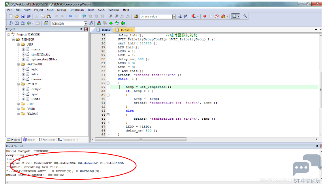Expand the CORE folder in project tree
Viewport: 324px width, 187px height.
[19, 104]
